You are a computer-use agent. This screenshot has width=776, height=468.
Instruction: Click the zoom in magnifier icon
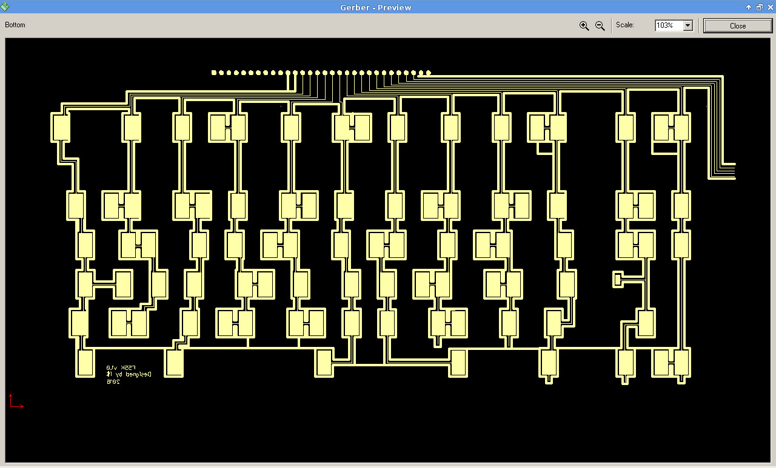pos(584,25)
